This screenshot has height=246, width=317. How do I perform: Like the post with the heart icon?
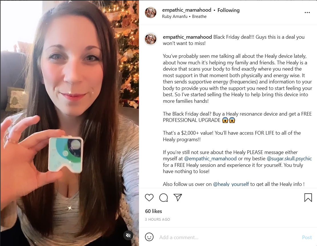click(x=149, y=198)
